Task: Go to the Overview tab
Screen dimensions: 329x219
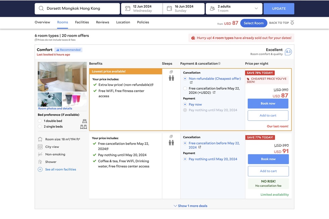Action: [42, 22]
